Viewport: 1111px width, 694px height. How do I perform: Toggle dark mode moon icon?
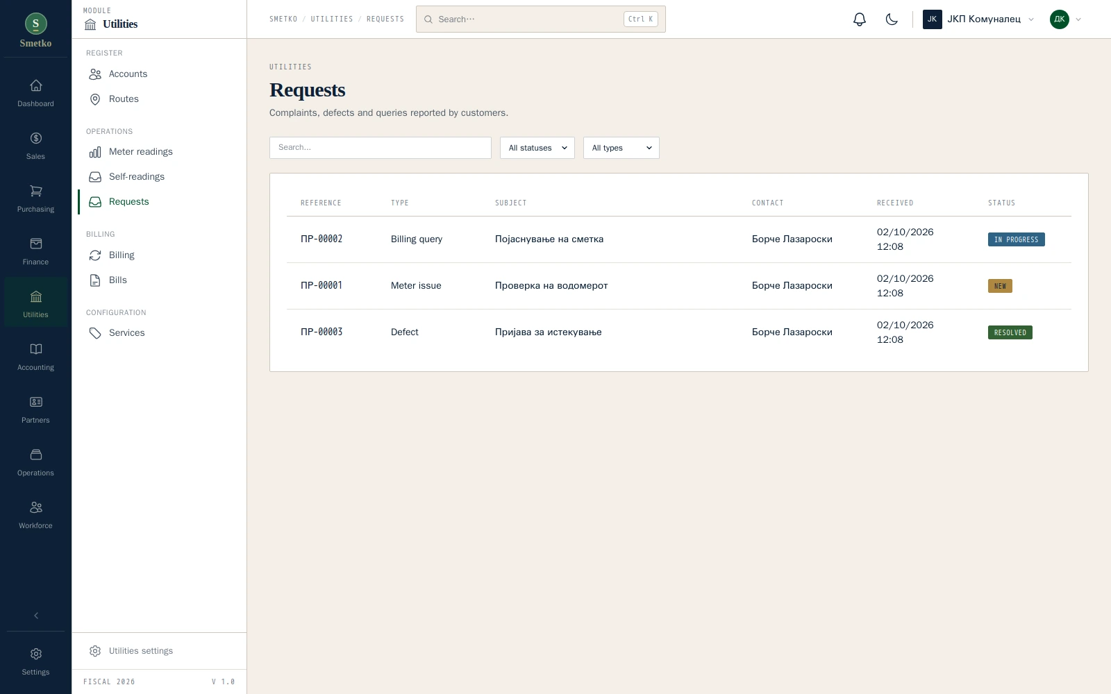pos(892,19)
